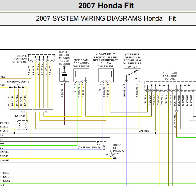Click the left J/C C103 dashed connector box
Viewport: 196px width, 186px height.
pyautogui.click(x=41, y=58)
